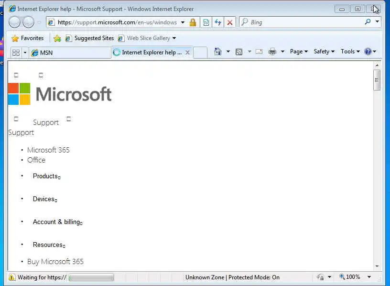Expand the privacy icon dropdown arrow
Image resolution: width=390 pixels, height=286 pixels.
(x=330, y=277)
